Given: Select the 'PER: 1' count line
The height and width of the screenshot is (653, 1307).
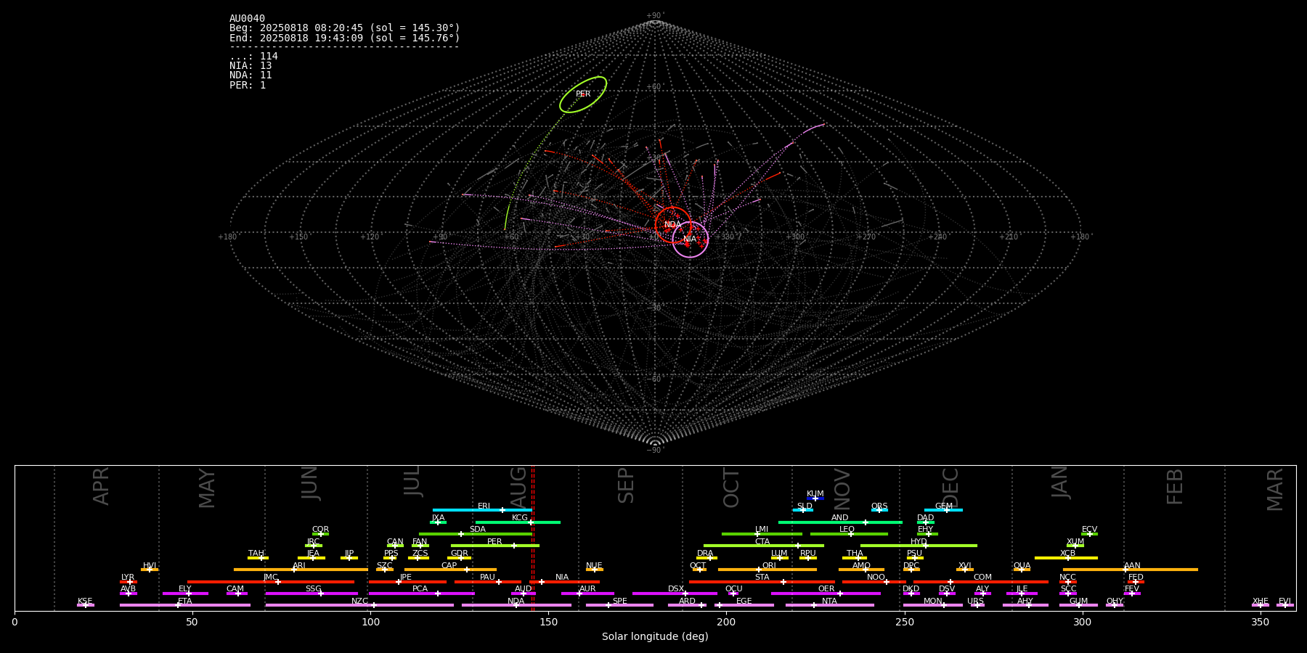Looking at the screenshot, I should coord(248,85).
